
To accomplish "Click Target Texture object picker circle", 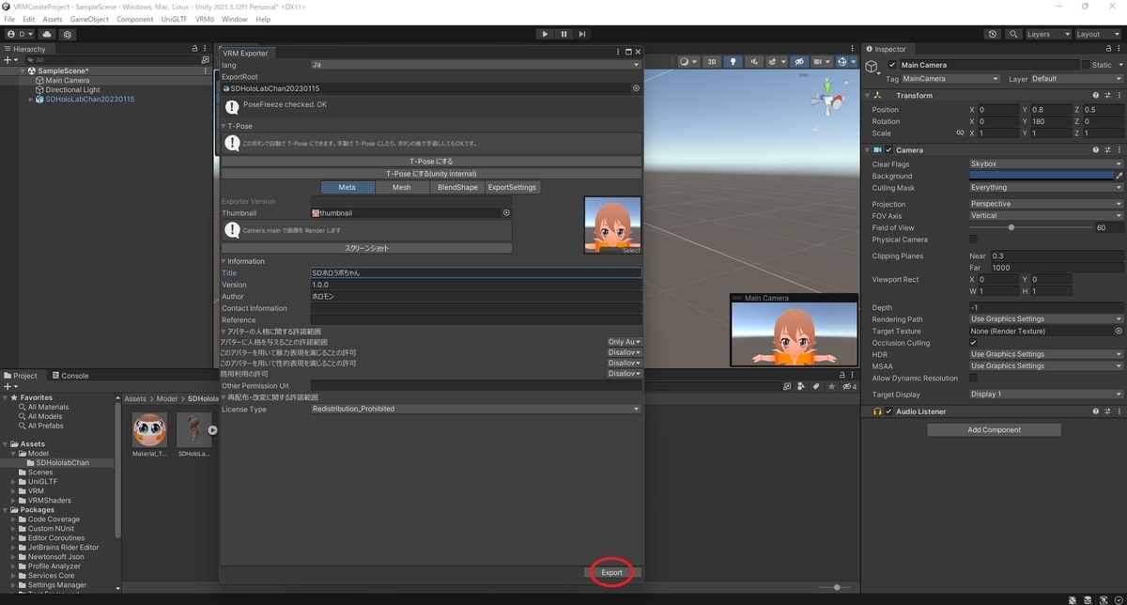I will pyautogui.click(x=1118, y=331).
